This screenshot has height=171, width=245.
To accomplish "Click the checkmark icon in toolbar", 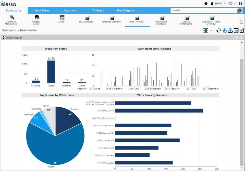I will tap(242, 30).
